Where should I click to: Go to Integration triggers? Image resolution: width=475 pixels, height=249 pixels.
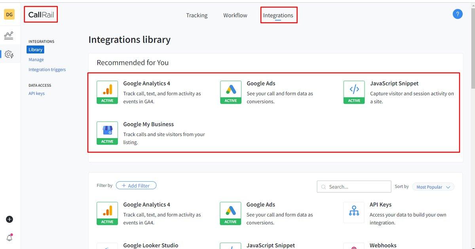point(47,69)
